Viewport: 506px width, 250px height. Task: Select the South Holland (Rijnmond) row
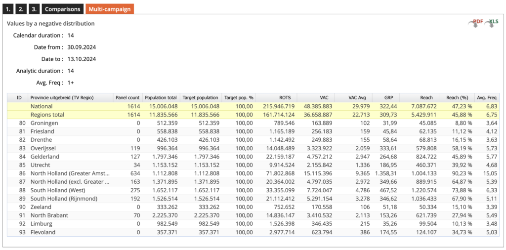pos(63,199)
